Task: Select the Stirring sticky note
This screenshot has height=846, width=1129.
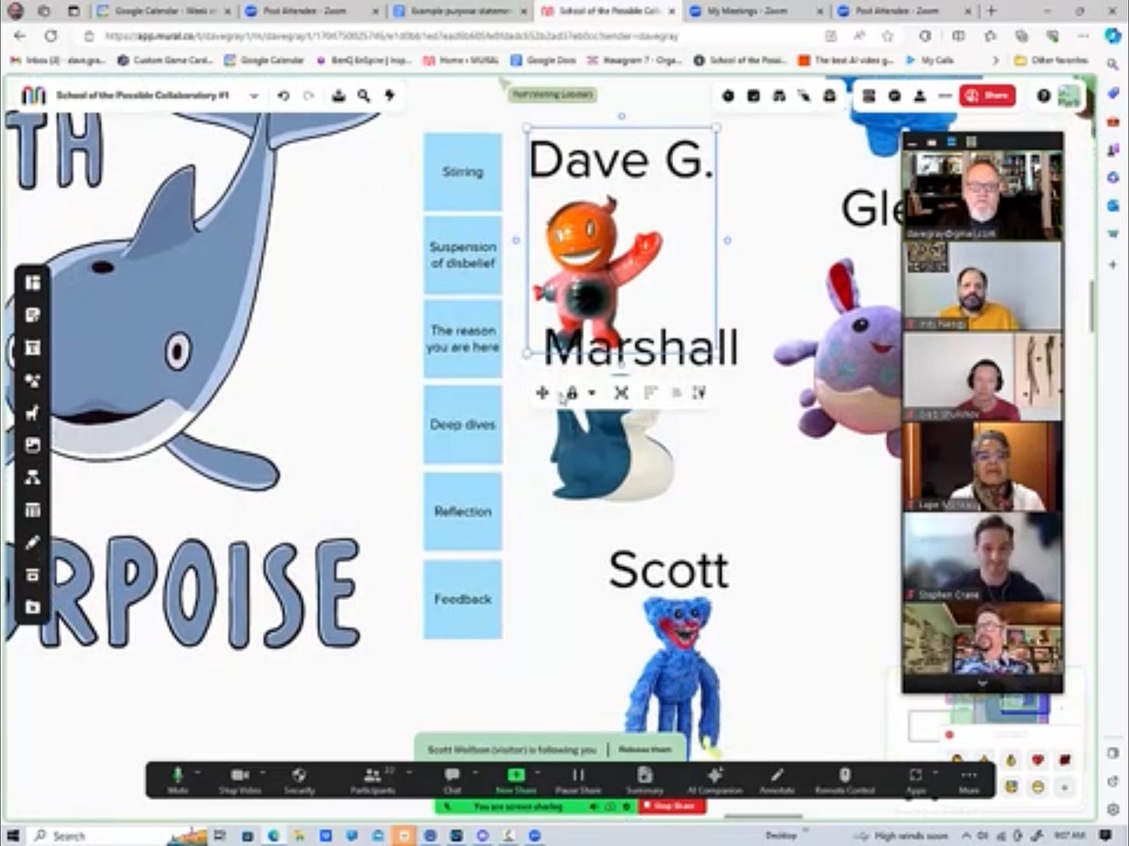Action: pyautogui.click(x=463, y=172)
